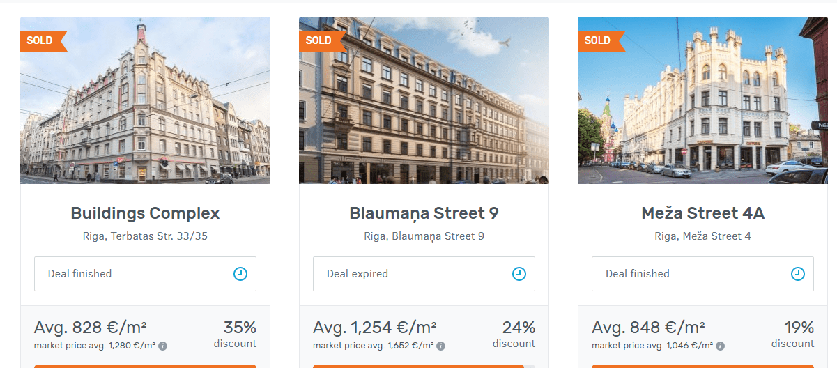
Task: Click the Deal finished box under Terbatas Str. 33/35
Action: coord(145,274)
